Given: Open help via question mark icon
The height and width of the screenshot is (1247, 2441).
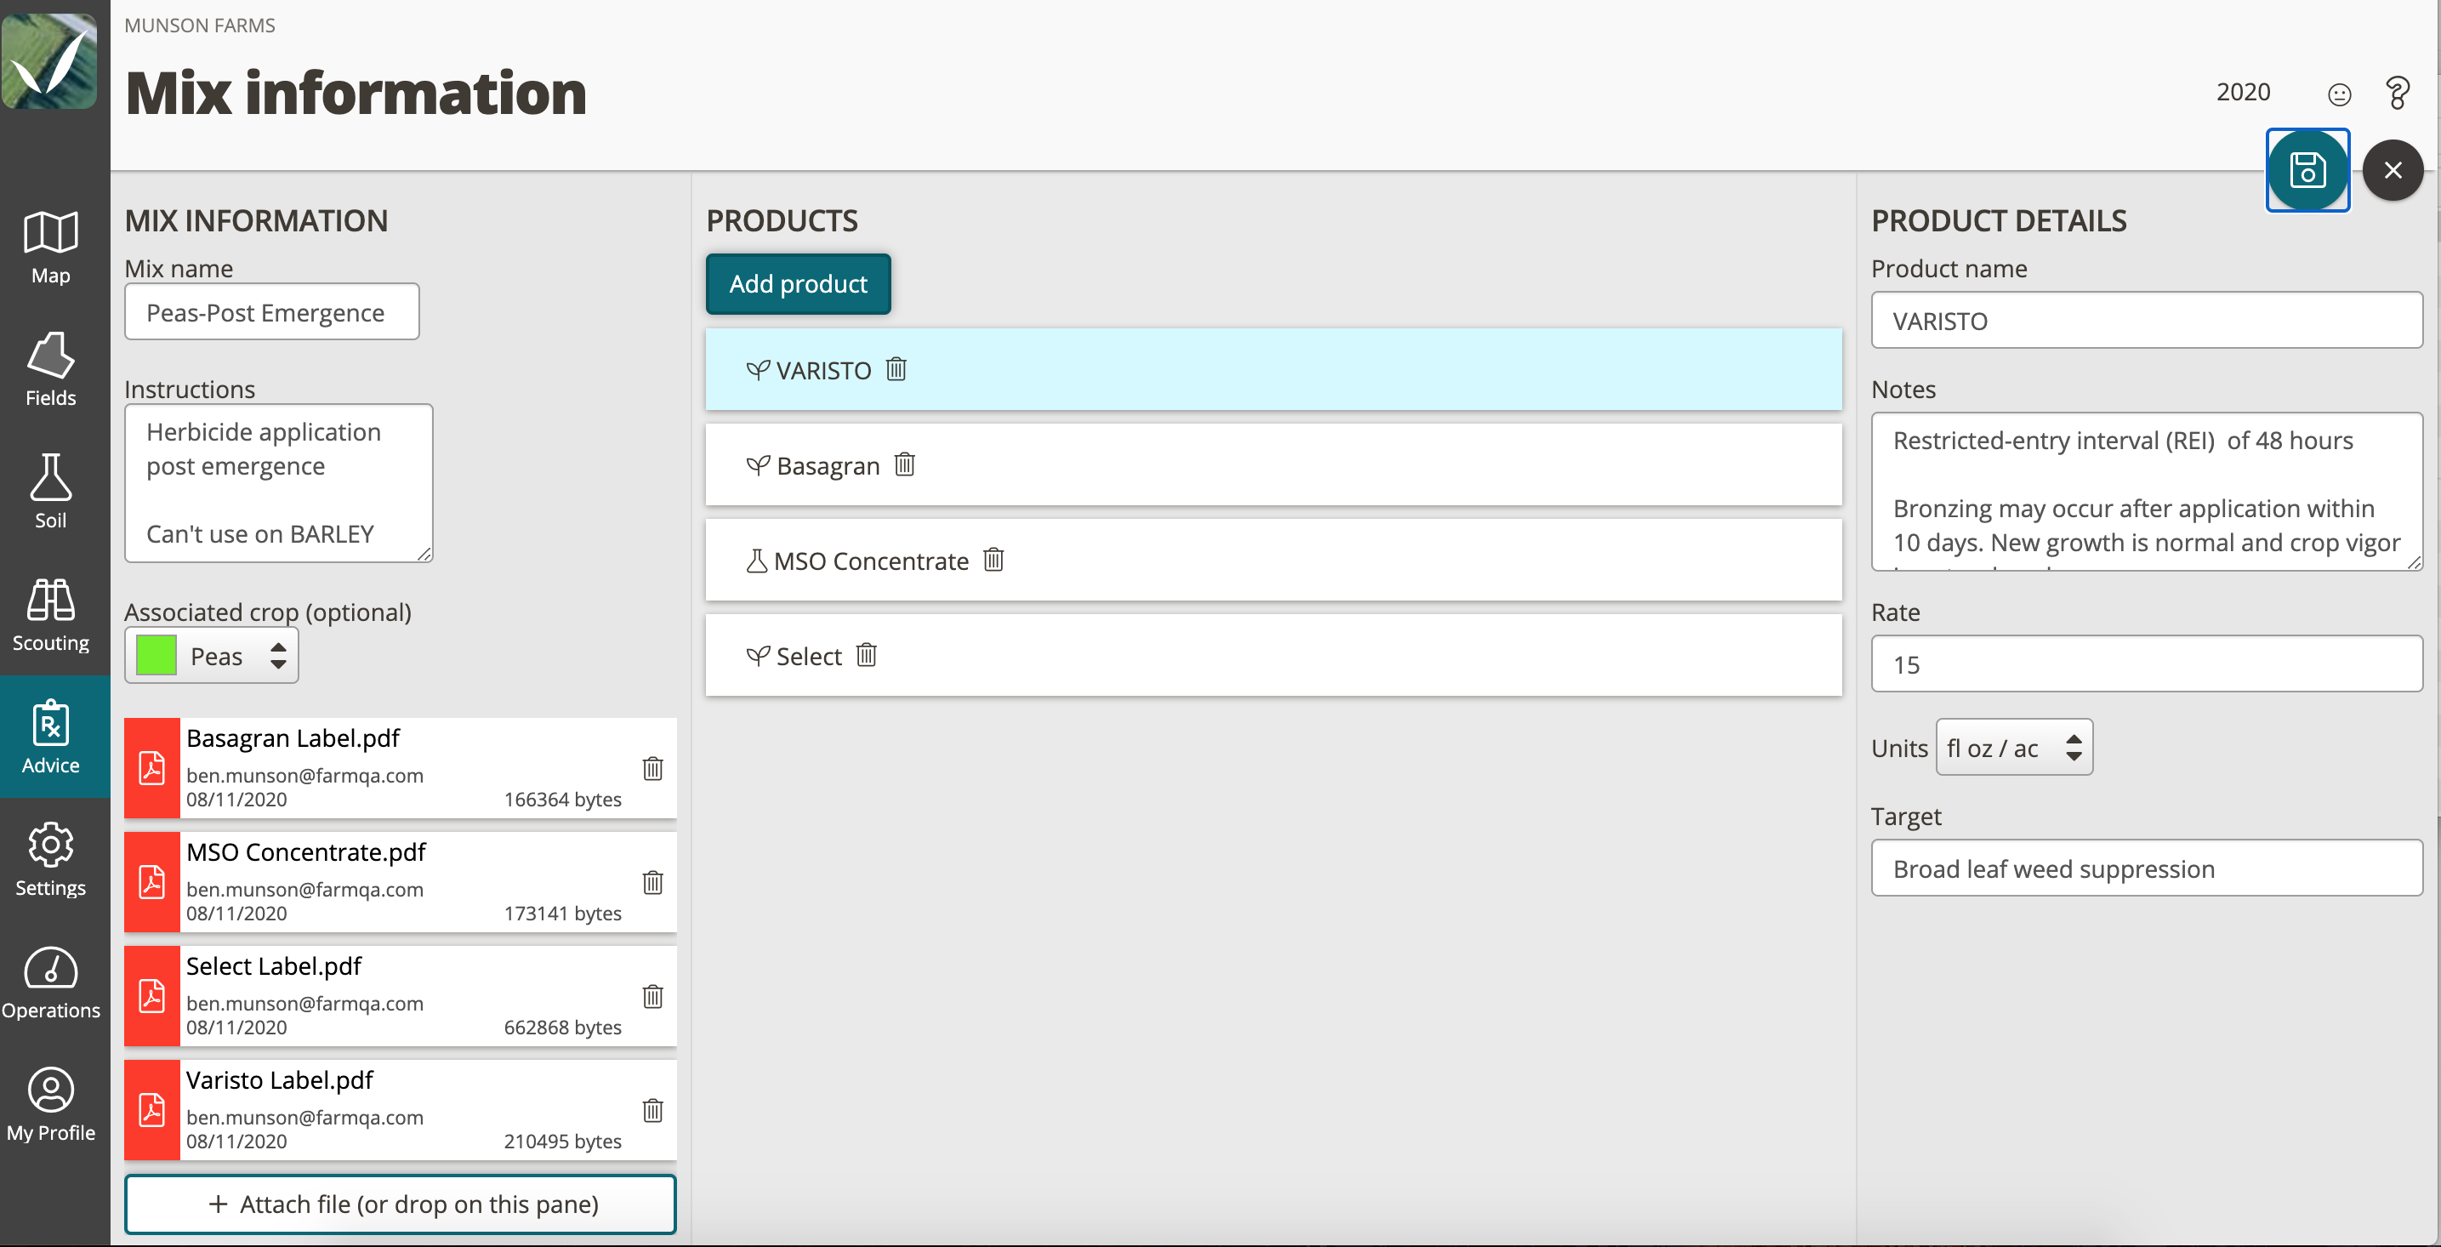Looking at the screenshot, I should 2398,93.
